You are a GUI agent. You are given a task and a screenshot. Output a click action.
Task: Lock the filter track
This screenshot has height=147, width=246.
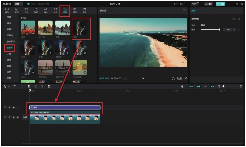click(x=9, y=108)
